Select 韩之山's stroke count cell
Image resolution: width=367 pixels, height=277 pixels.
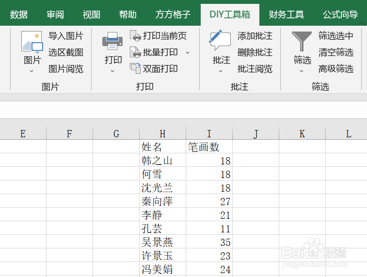[209, 160]
